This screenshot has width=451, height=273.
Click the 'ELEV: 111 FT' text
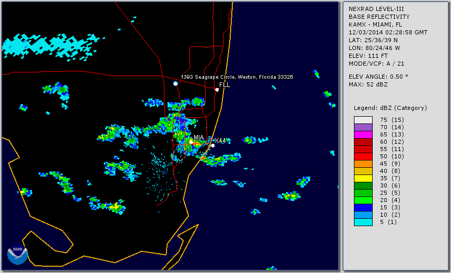(368, 56)
